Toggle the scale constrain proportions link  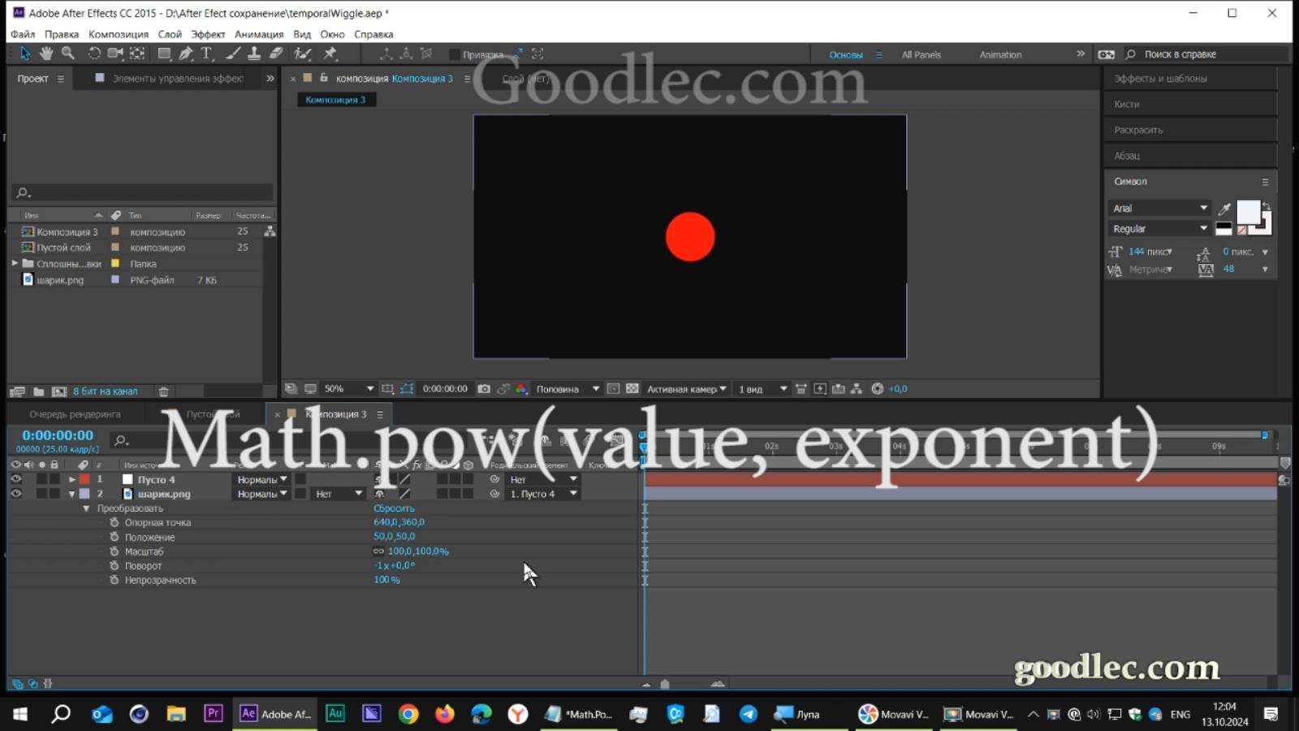pyautogui.click(x=378, y=551)
